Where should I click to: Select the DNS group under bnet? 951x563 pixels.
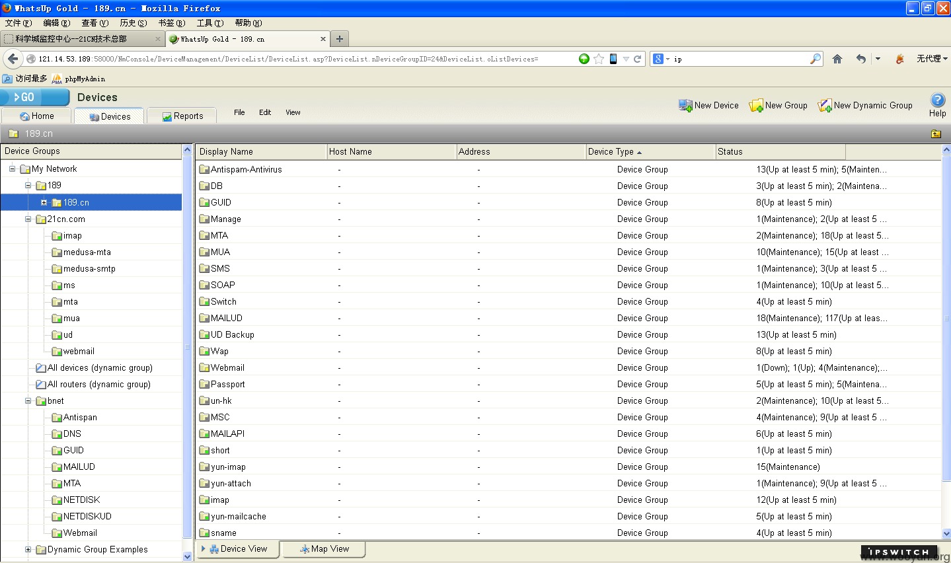pos(72,433)
